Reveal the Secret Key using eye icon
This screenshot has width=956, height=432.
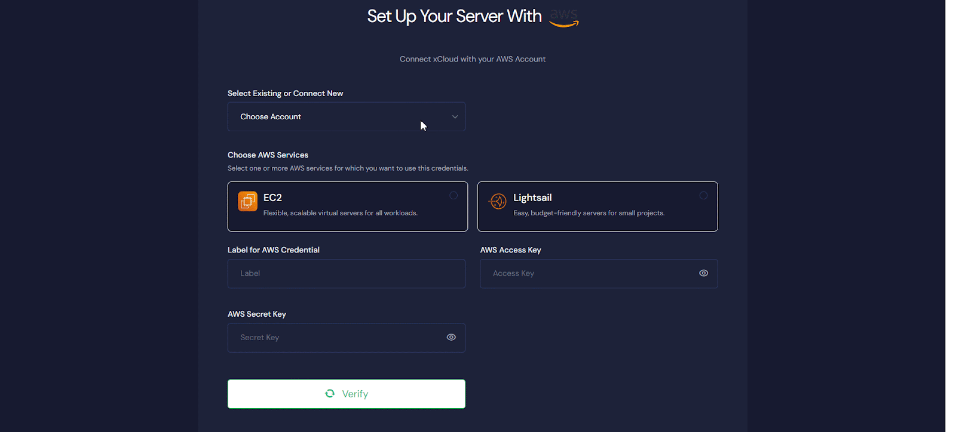[x=451, y=338]
